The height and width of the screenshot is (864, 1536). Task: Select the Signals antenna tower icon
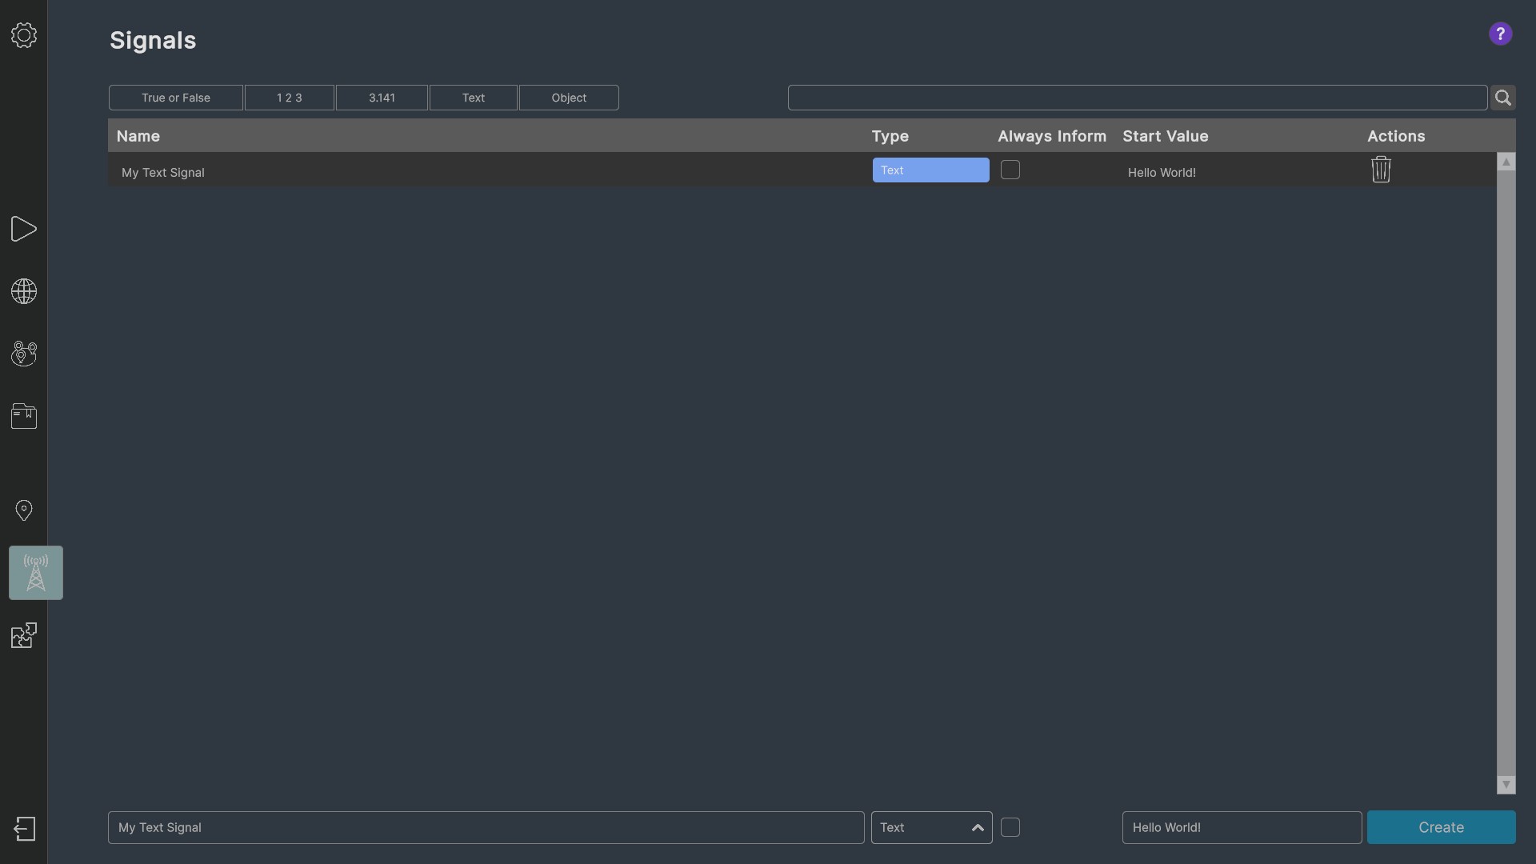pos(36,573)
